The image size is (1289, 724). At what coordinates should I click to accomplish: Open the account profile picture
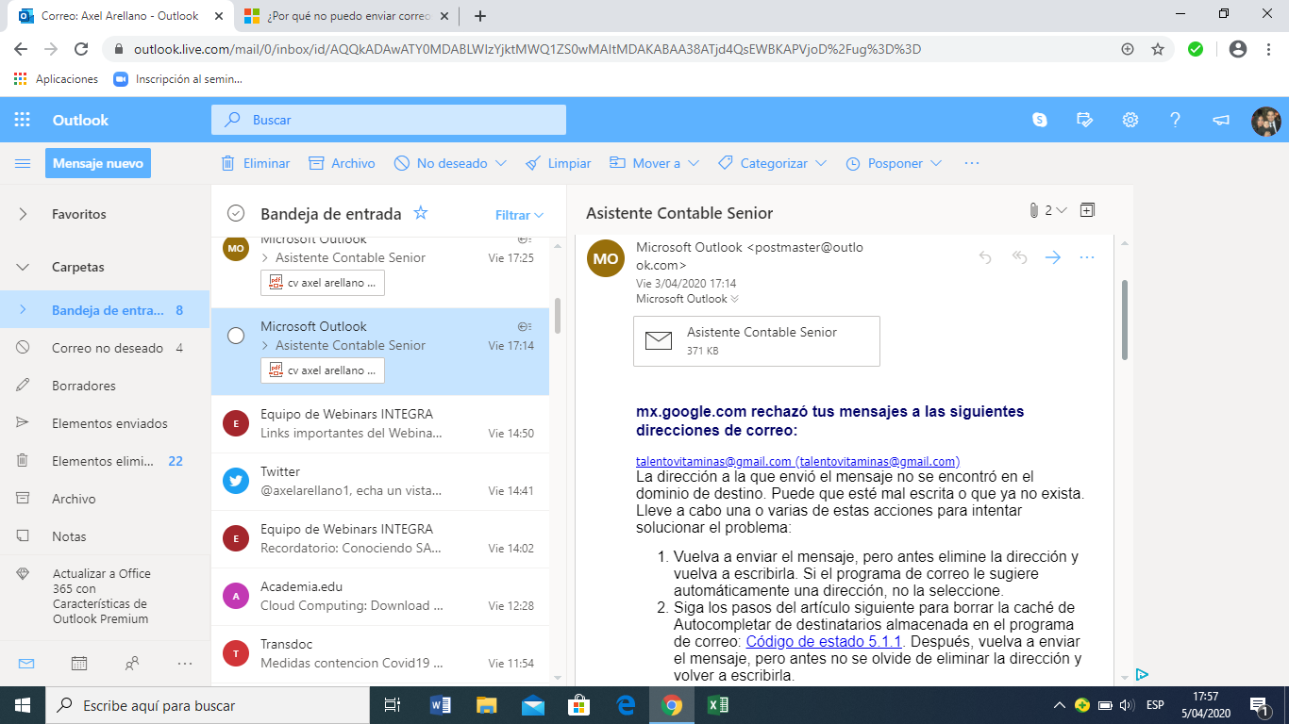click(x=1265, y=121)
